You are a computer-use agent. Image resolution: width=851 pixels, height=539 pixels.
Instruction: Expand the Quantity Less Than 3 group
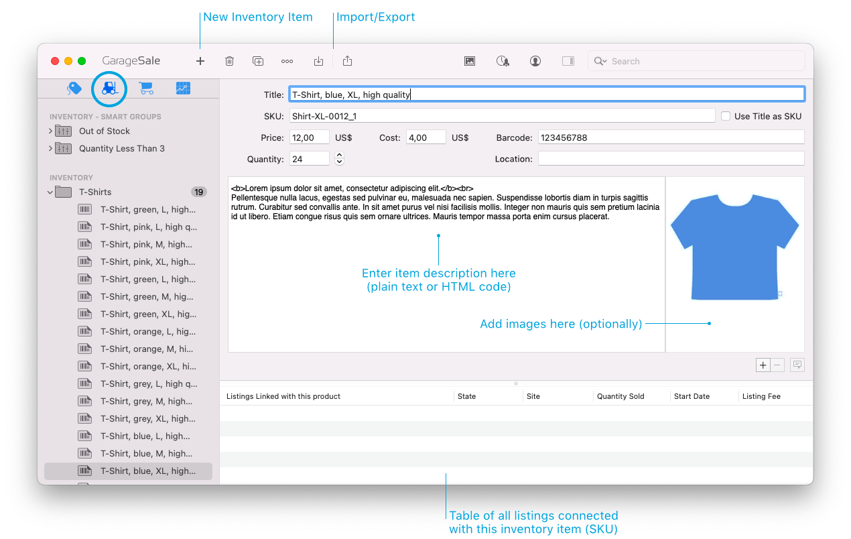click(50, 148)
